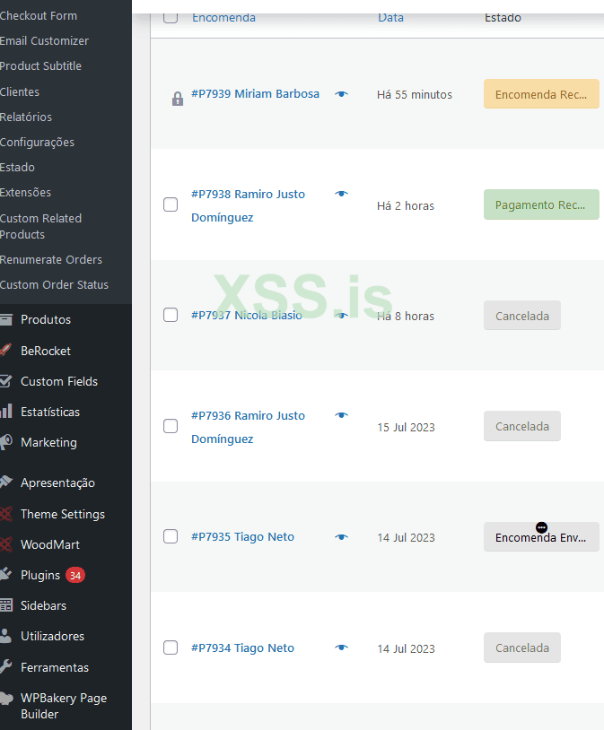
Task: Open Custom Related Products submenu item
Action: pos(41,226)
